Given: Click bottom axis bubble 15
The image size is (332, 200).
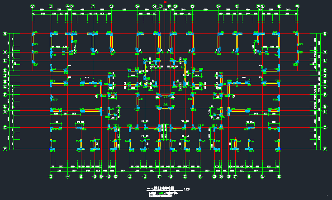Looking at the screenshot, I should click(x=145, y=176).
